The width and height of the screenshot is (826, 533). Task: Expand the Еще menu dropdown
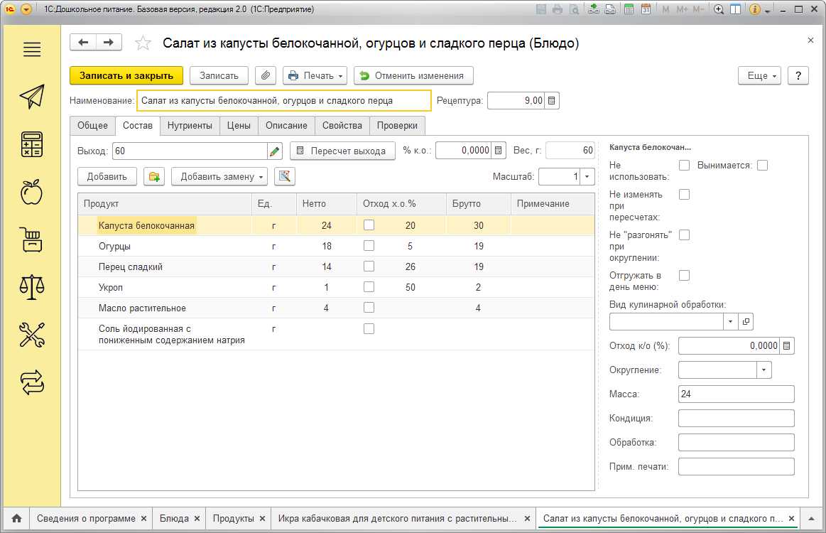pyautogui.click(x=760, y=75)
